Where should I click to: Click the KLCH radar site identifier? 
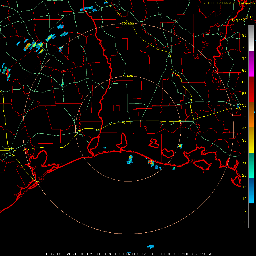pos(166,254)
